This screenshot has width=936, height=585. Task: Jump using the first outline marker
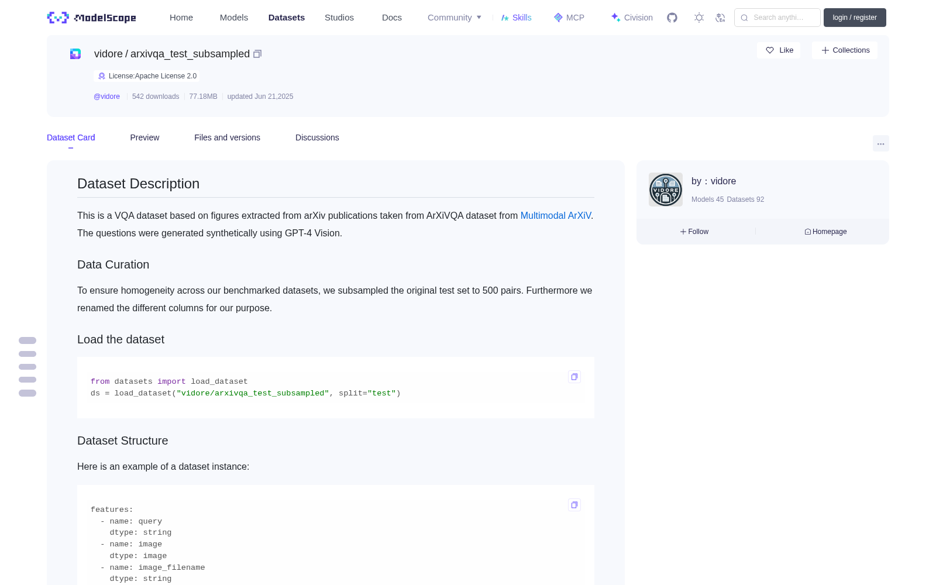pos(27,340)
